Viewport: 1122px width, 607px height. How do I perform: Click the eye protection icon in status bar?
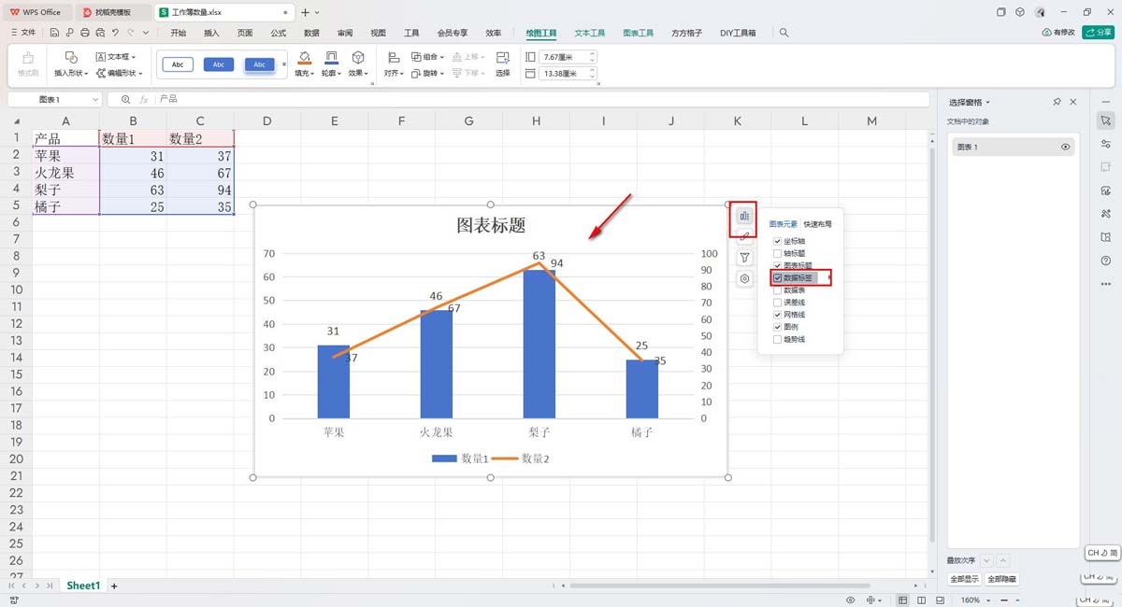[851, 600]
